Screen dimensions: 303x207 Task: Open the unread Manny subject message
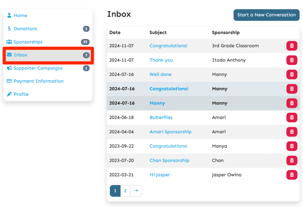click(x=157, y=103)
